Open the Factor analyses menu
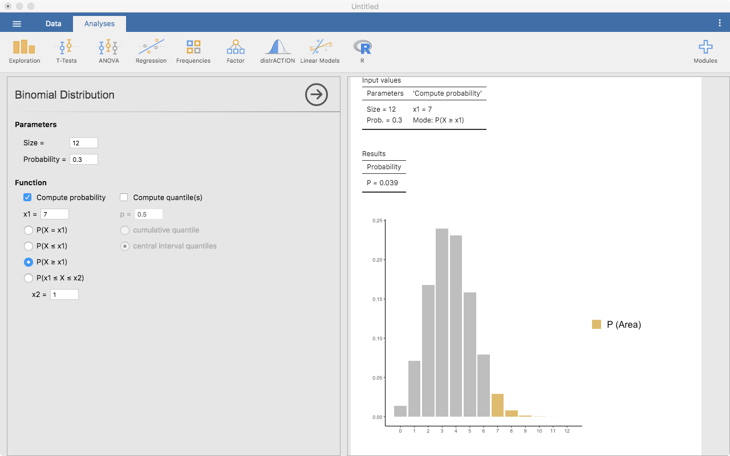730x456 pixels. pyautogui.click(x=236, y=51)
